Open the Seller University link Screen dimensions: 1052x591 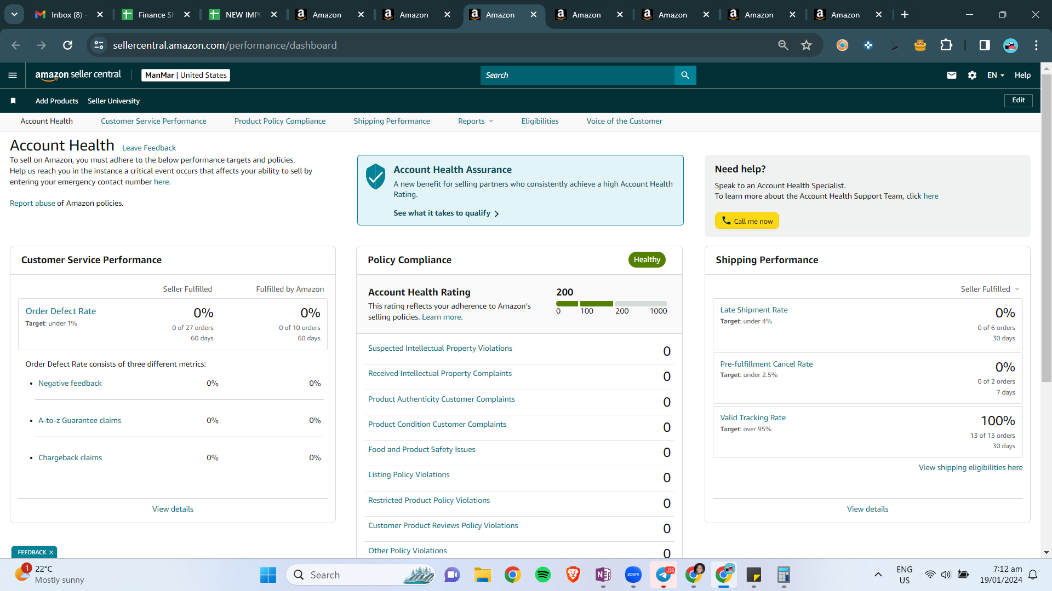(113, 101)
